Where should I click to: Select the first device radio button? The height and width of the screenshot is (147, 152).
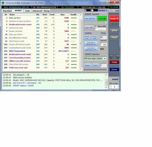click(x=85, y=10)
